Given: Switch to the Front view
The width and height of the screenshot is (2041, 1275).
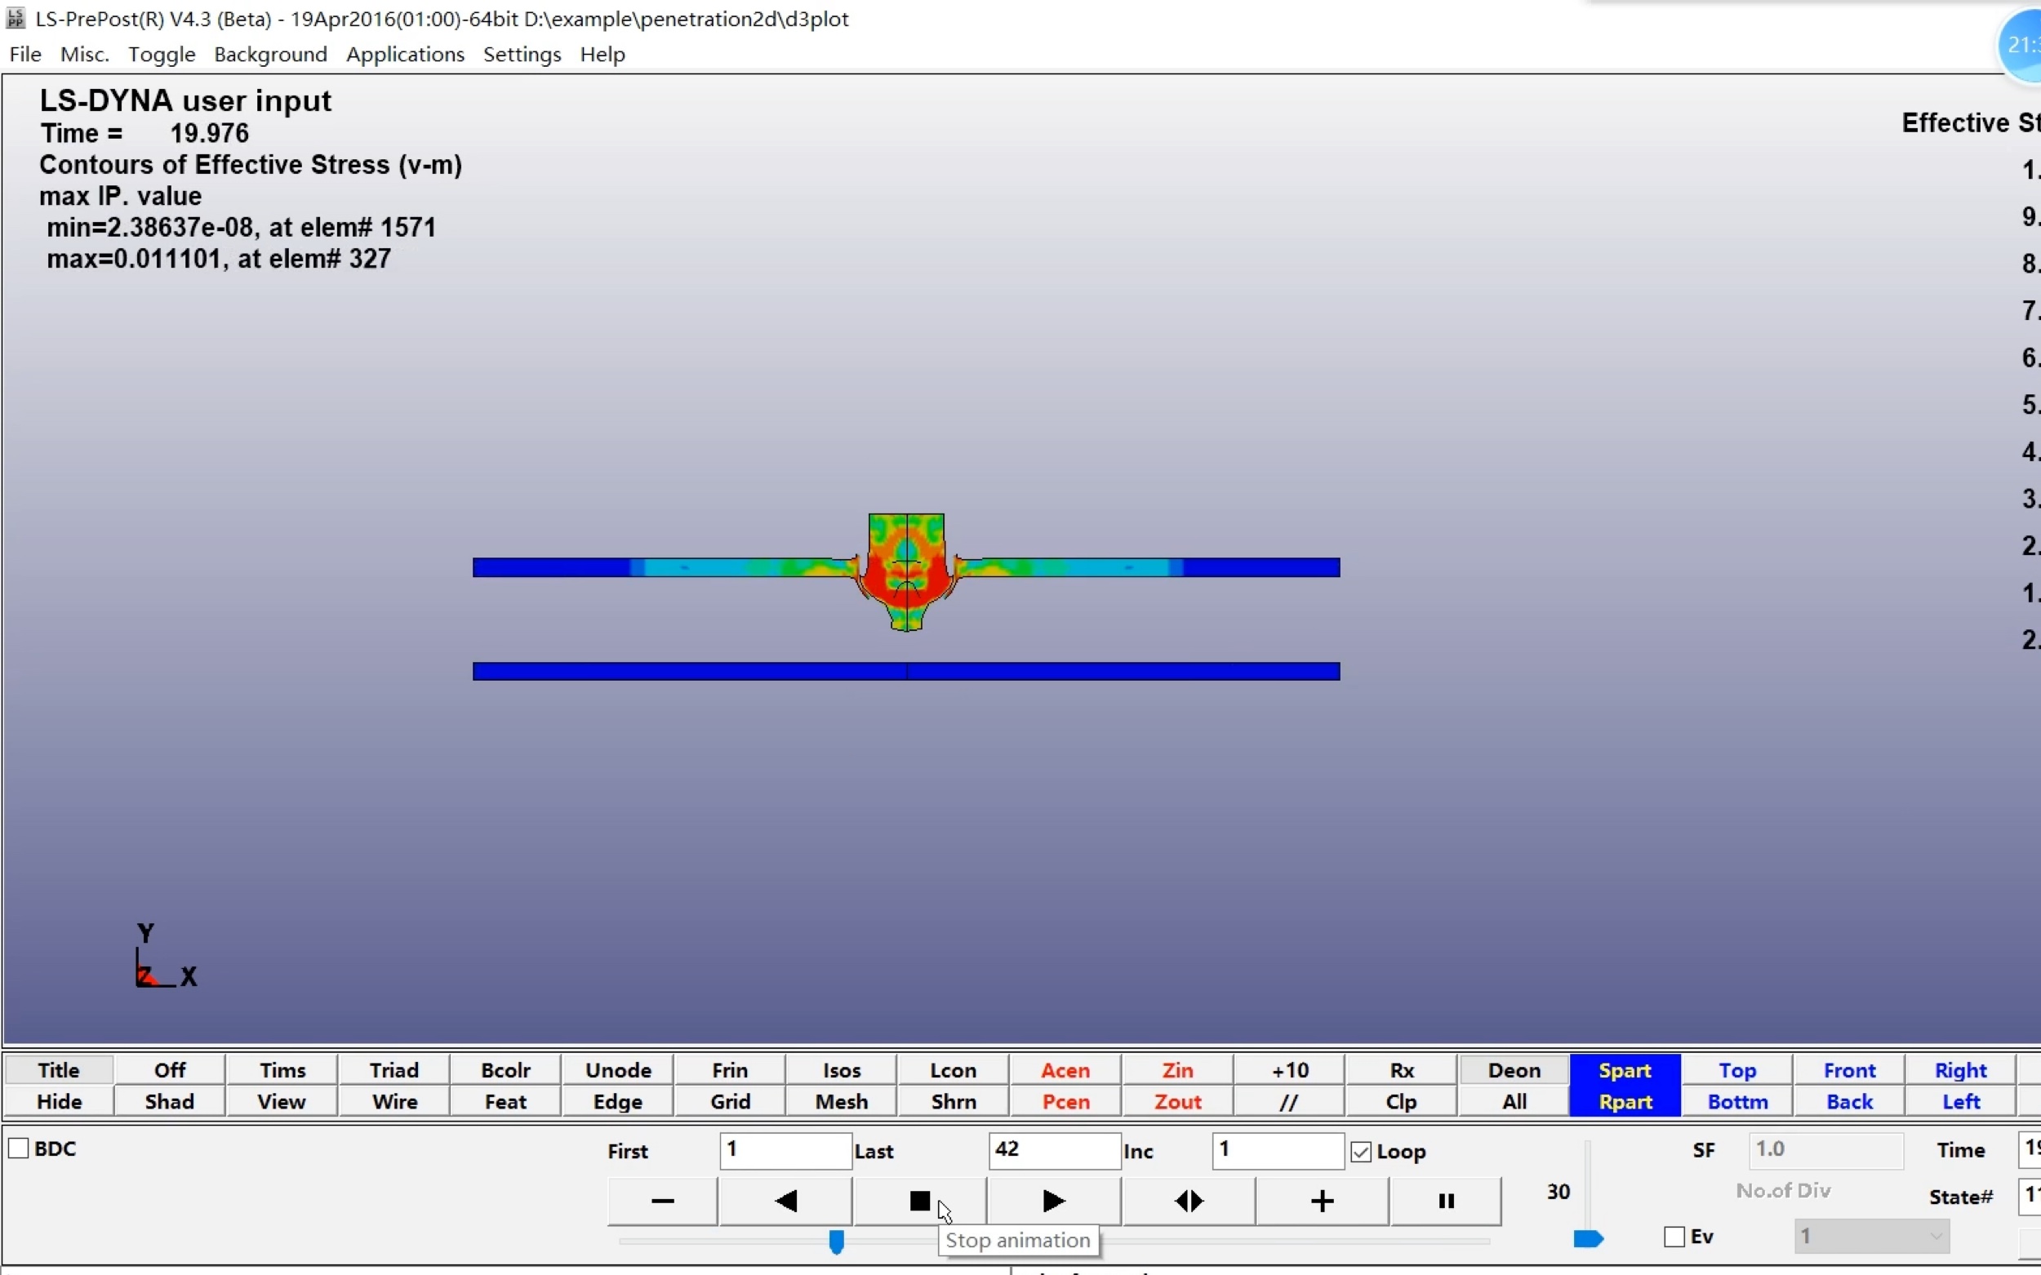Looking at the screenshot, I should (1848, 1069).
